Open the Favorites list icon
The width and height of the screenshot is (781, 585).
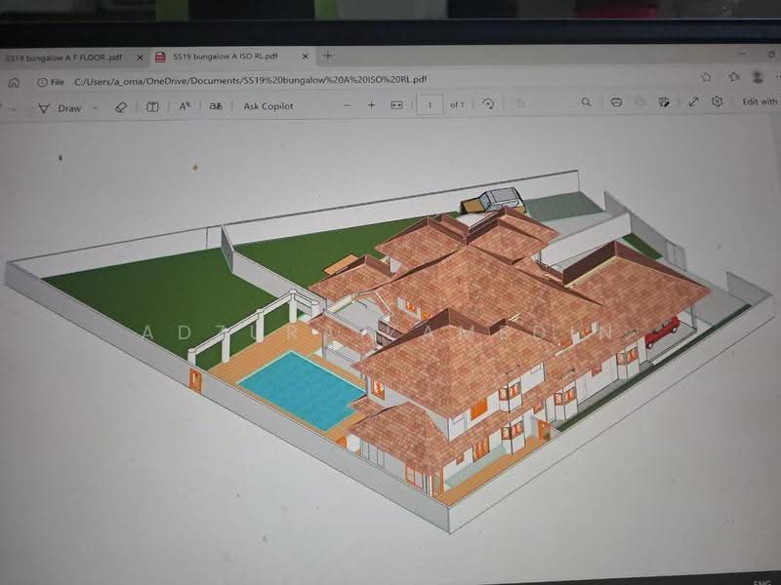(733, 77)
